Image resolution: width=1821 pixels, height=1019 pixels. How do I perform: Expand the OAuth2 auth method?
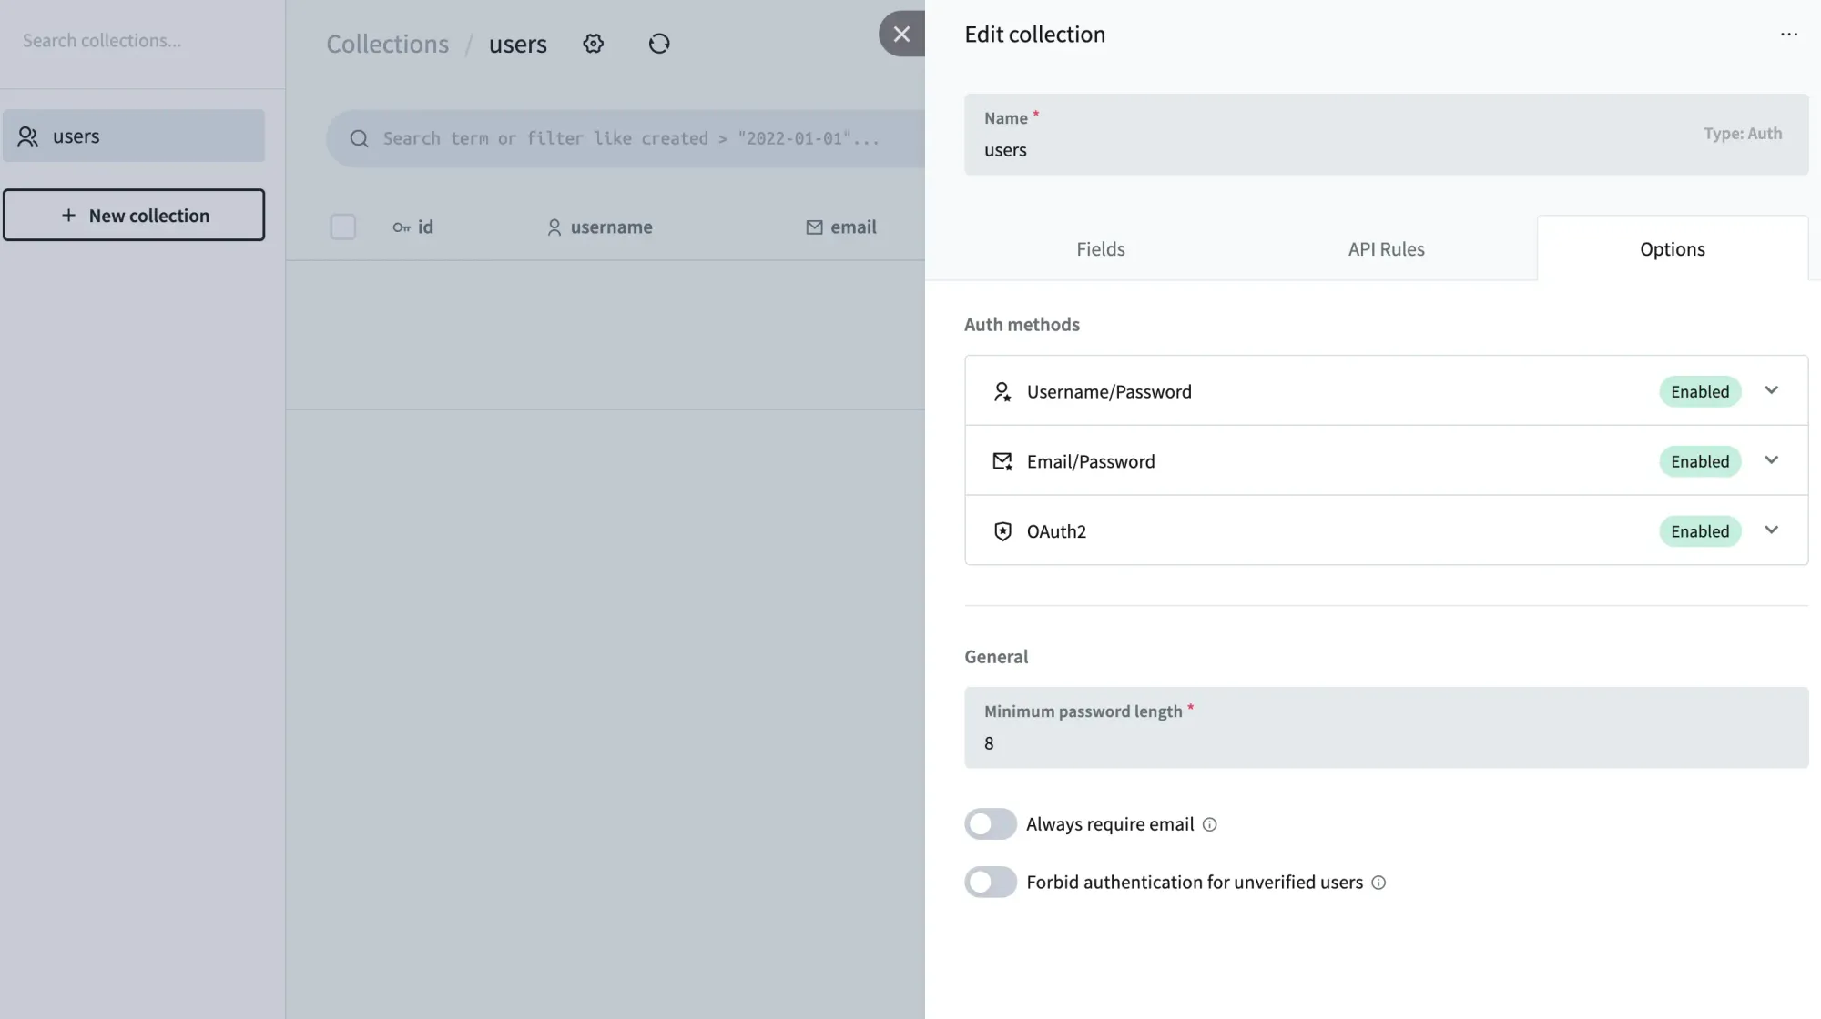pyautogui.click(x=1771, y=530)
